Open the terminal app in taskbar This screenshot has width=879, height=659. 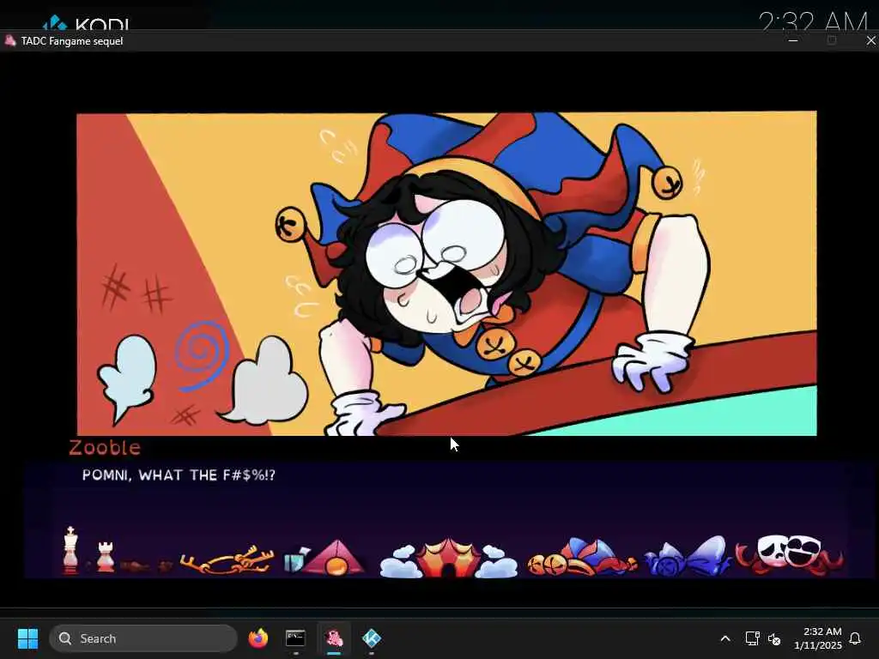pos(295,638)
